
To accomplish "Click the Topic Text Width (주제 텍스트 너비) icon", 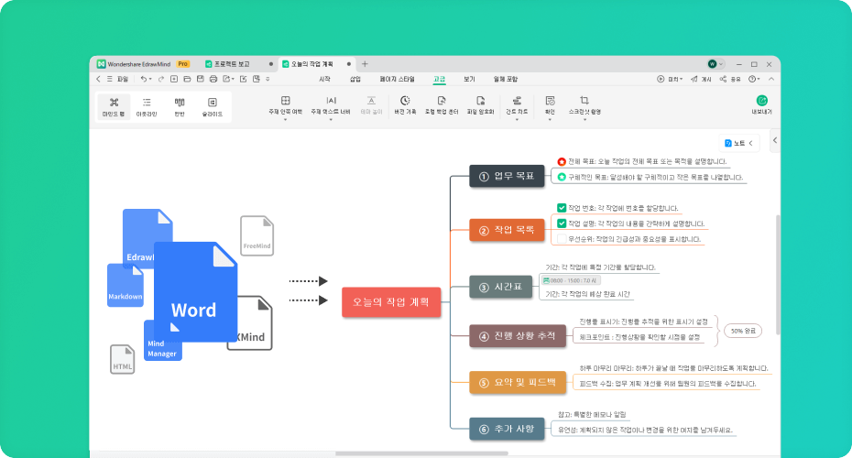I will pos(331,101).
